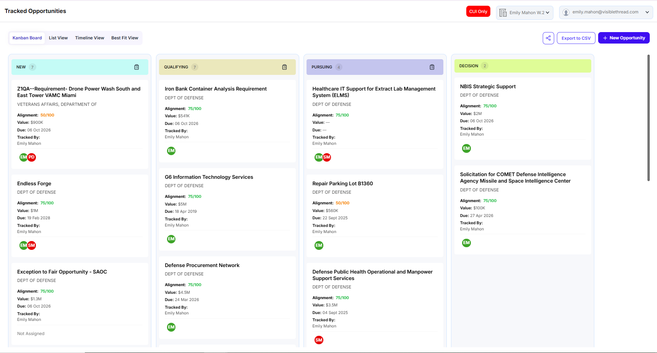Switch to List View tab

(x=58, y=38)
